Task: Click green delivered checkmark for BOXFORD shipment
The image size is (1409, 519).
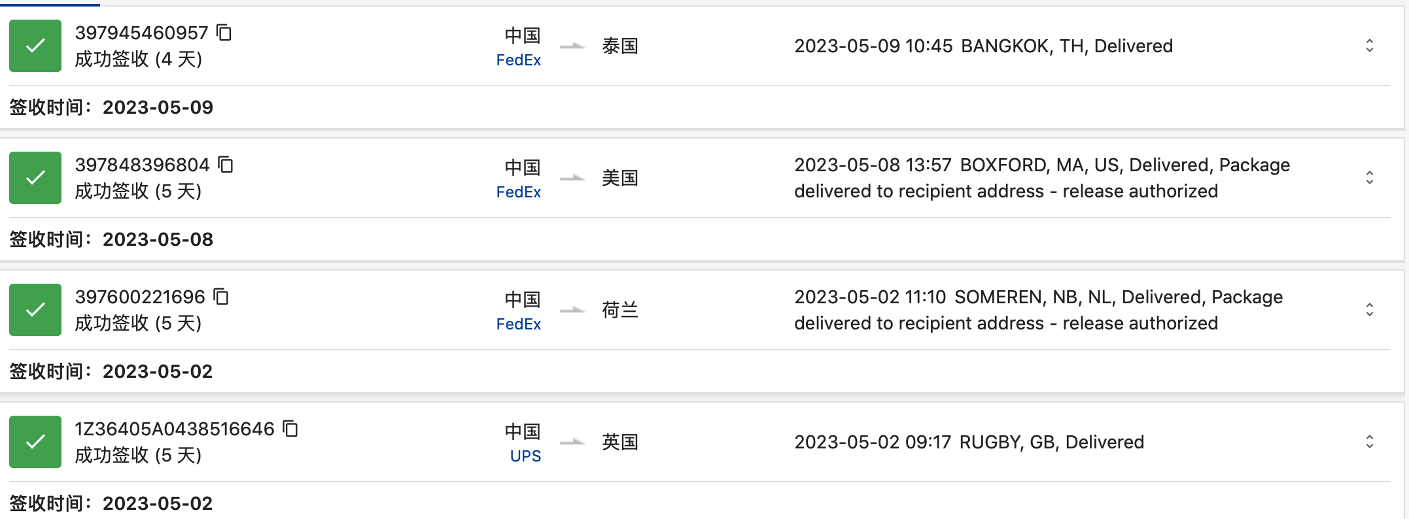Action: (35, 178)
